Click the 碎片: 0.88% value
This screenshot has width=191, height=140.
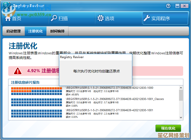pos(72,106)
